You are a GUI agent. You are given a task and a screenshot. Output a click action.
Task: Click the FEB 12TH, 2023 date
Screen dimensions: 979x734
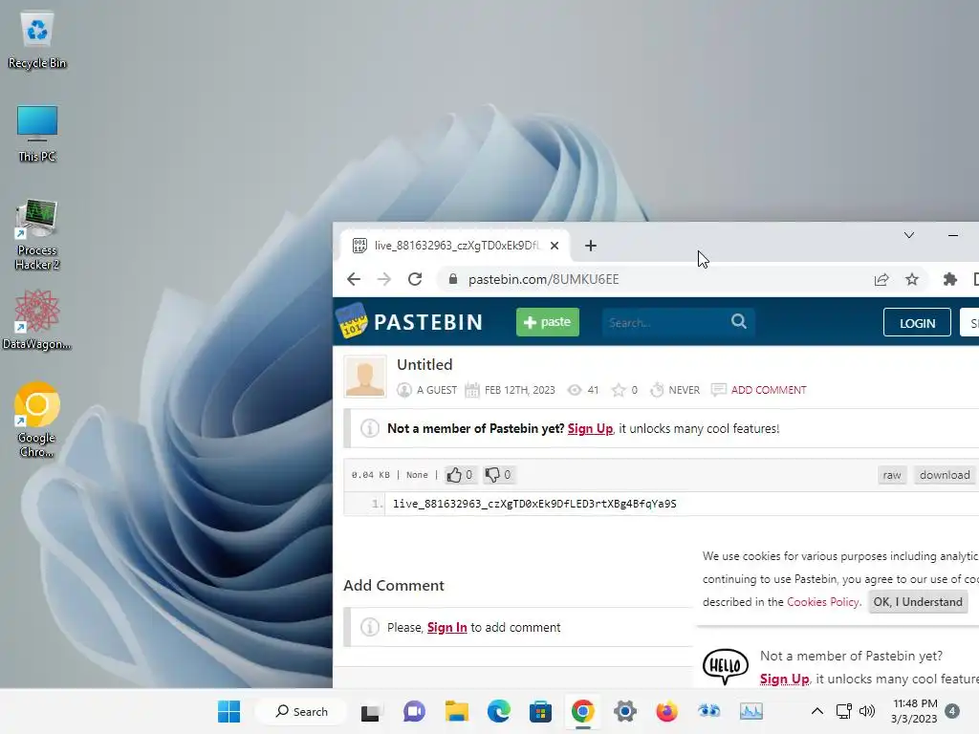point(520,390)
